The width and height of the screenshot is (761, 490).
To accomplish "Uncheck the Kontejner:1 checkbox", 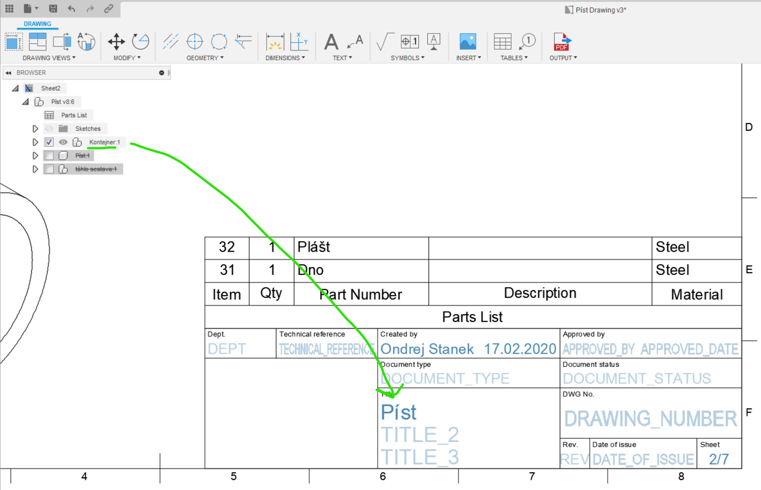I will (49, 142).
